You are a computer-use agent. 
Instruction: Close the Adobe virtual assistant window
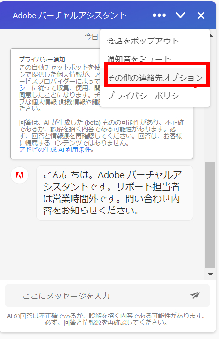201,15
